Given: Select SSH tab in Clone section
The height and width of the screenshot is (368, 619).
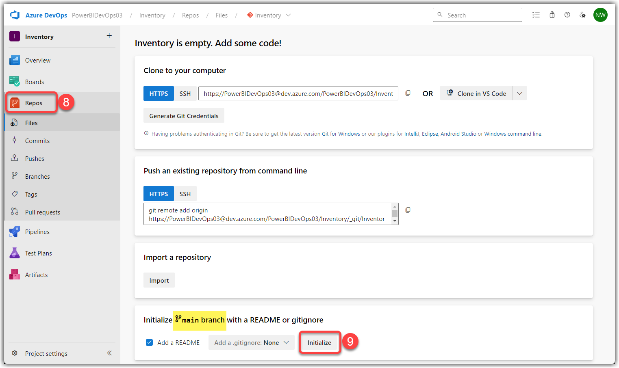Looking at the screenshot, I should pos(185,93).
